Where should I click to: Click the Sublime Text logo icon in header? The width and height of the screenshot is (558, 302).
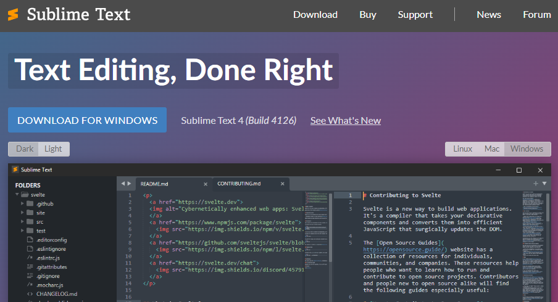pyautogui.click(x=13, y=15)
